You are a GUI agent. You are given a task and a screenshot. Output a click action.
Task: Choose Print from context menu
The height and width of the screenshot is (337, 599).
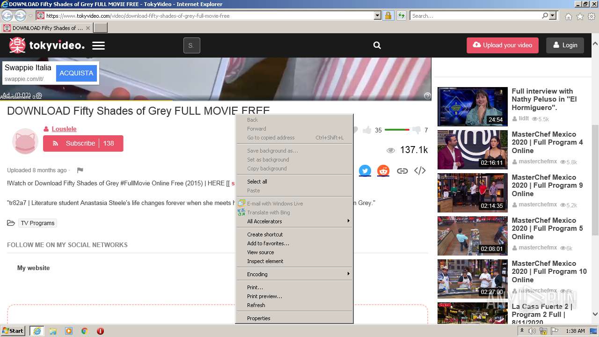tap(294, 287)
